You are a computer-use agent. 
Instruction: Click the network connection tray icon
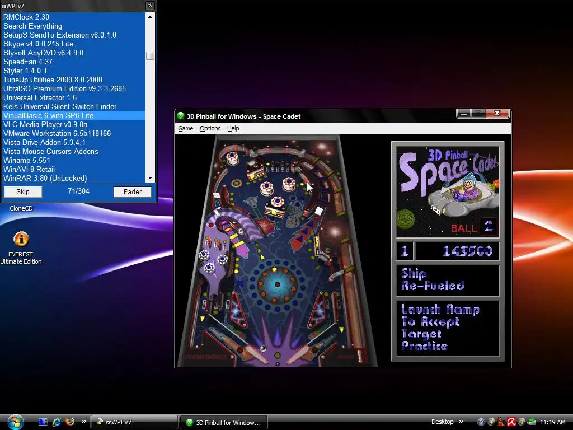(532, 422)
